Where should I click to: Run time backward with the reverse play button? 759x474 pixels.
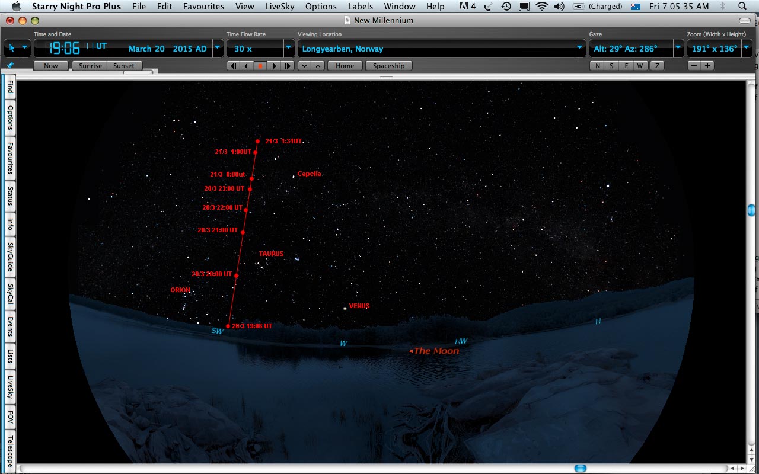click(x=246, y=66)
